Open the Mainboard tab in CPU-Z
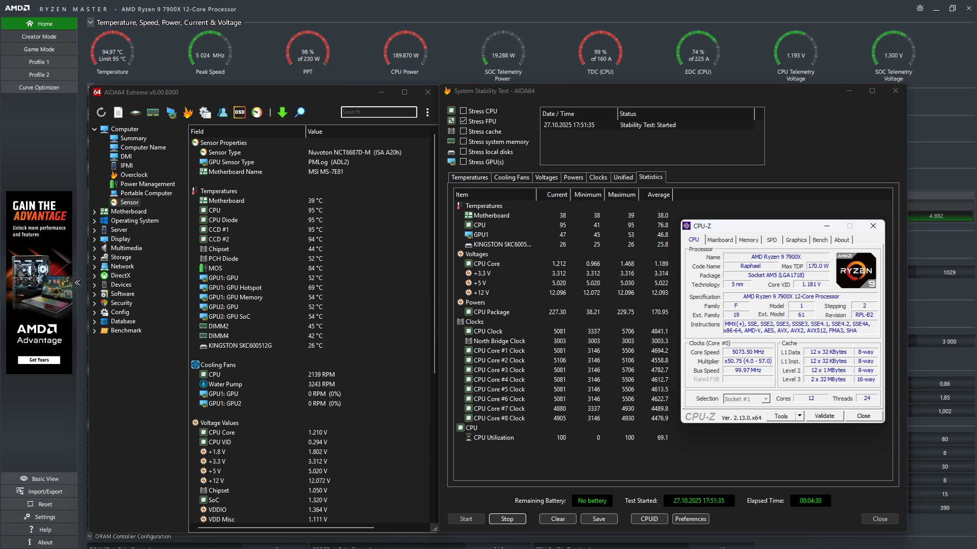This screenshot has height=549, width=977. click(x=720, y=240)
